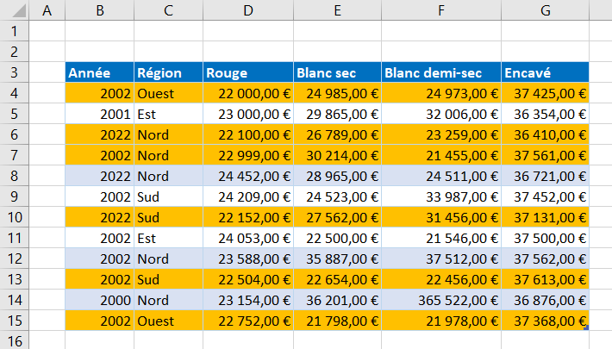This screenshot has height=349, width=612.
Task: Click the Année header cell
Action: pyautogui.click(x=99, y=72)
